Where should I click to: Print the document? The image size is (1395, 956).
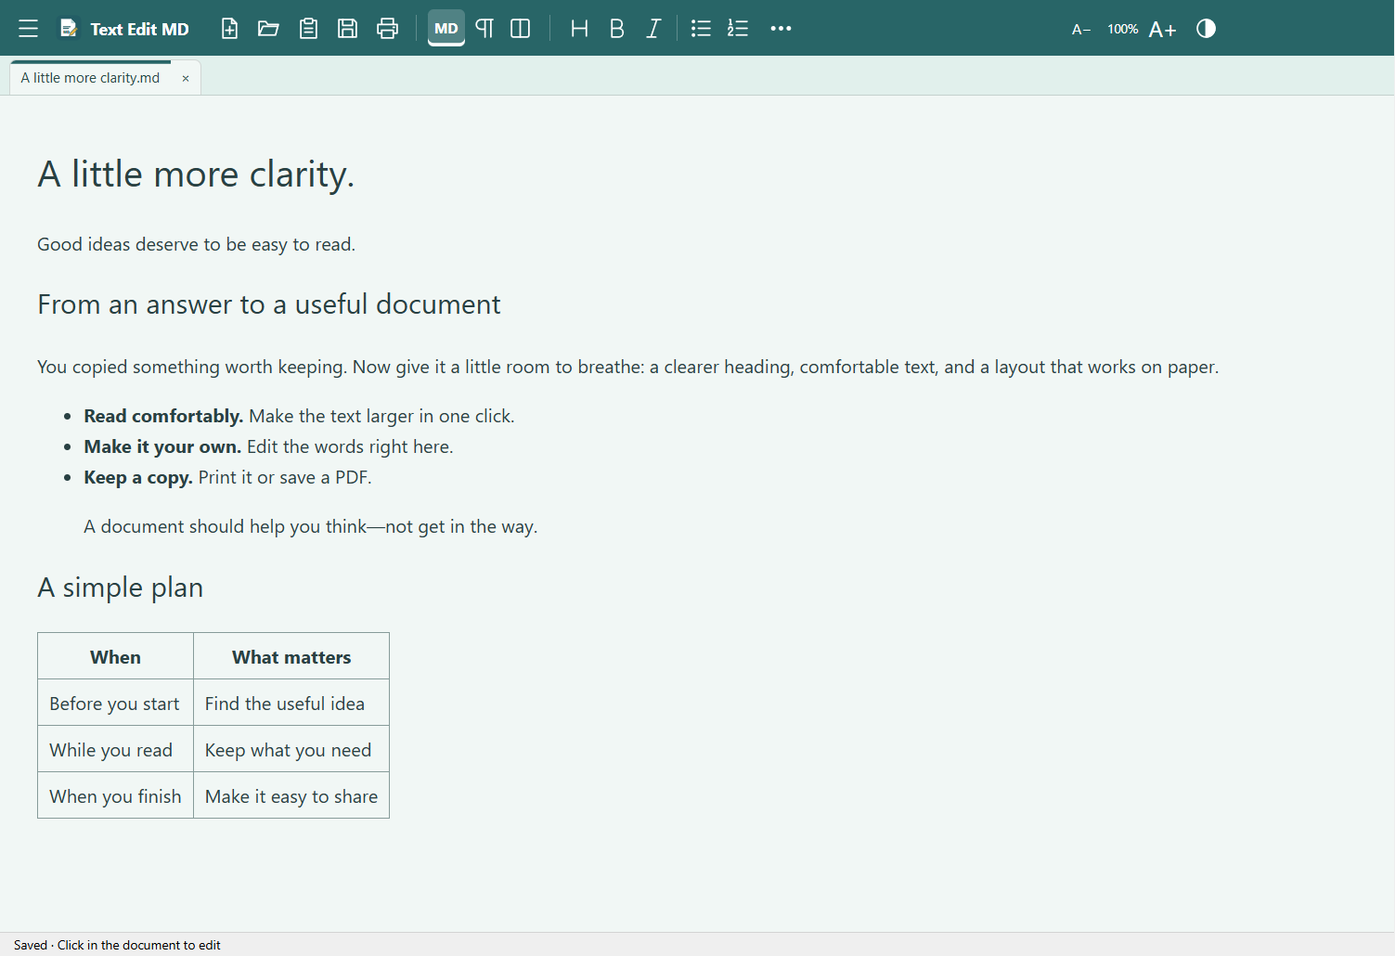[x=387, y=29]
